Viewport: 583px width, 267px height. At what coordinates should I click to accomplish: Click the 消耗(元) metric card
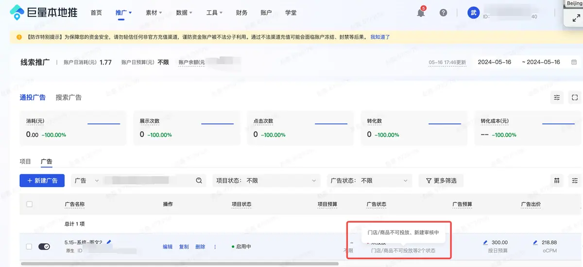click(x=73, y=128)
